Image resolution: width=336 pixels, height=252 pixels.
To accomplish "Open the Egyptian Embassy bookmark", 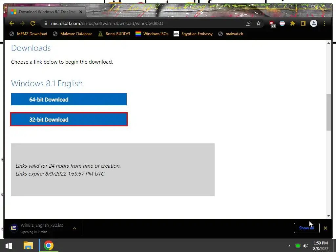I will (x=193, y=34).
